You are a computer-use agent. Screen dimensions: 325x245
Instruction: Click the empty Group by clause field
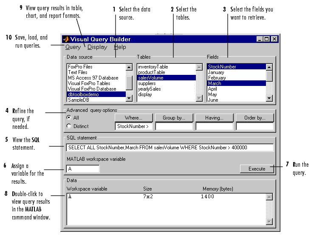(174, 126)
